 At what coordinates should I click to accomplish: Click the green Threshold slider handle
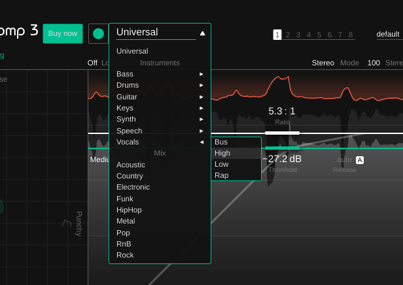tap(282, 148)
